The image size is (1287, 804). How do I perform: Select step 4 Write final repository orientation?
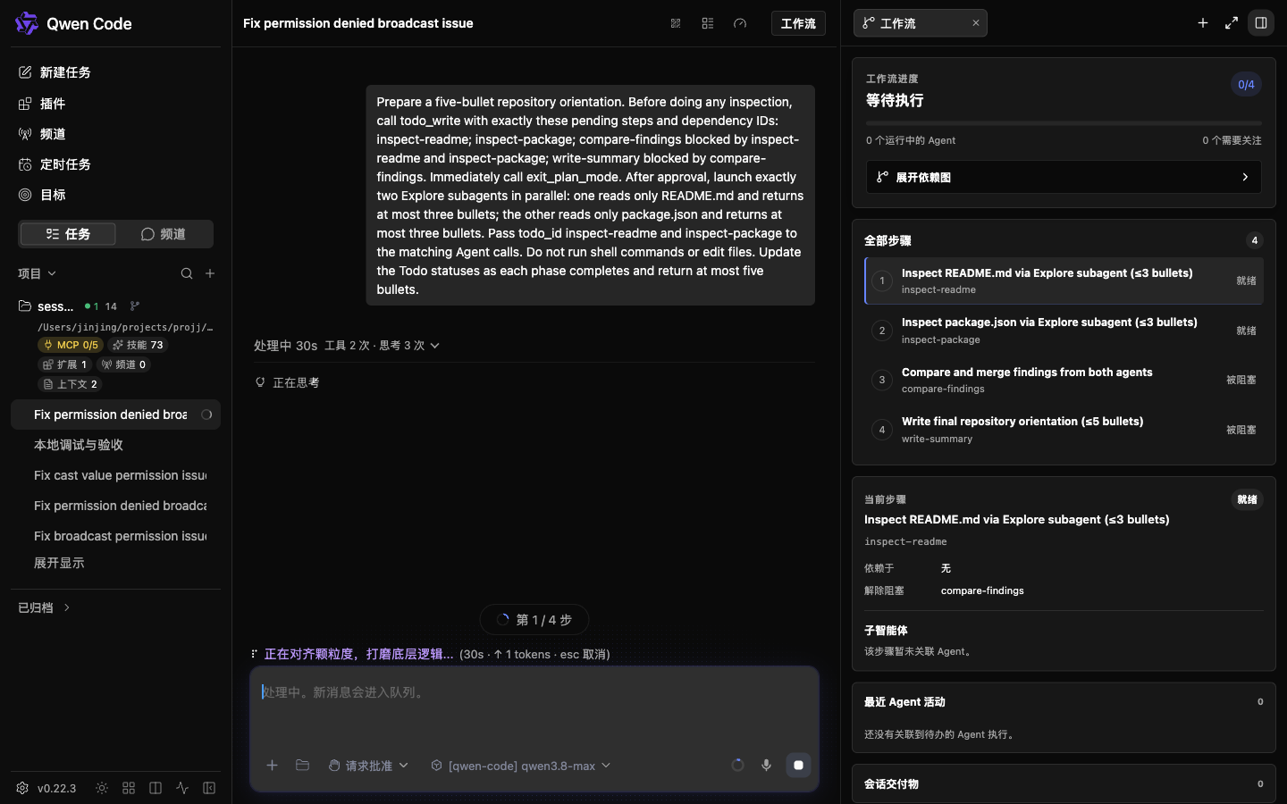click(x=1064, y=430)
